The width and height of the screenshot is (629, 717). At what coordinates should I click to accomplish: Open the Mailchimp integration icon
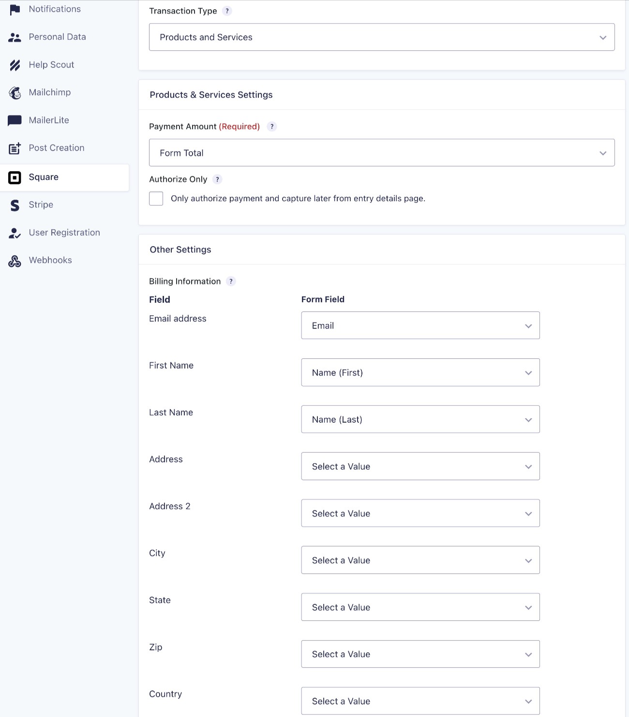[15, 92]
